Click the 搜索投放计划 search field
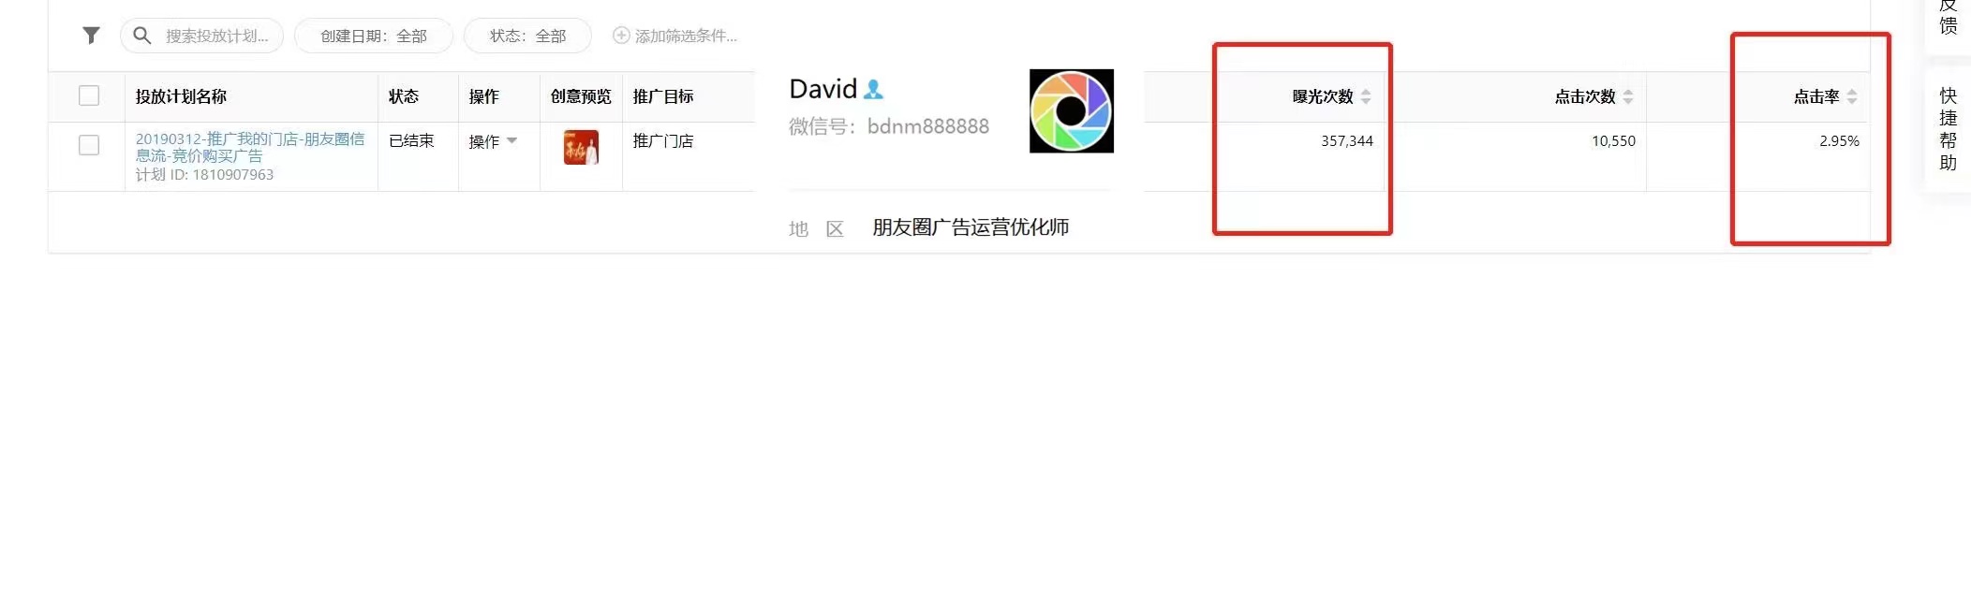This screenshot has width=1971, height=612. (x=202, y=36)
